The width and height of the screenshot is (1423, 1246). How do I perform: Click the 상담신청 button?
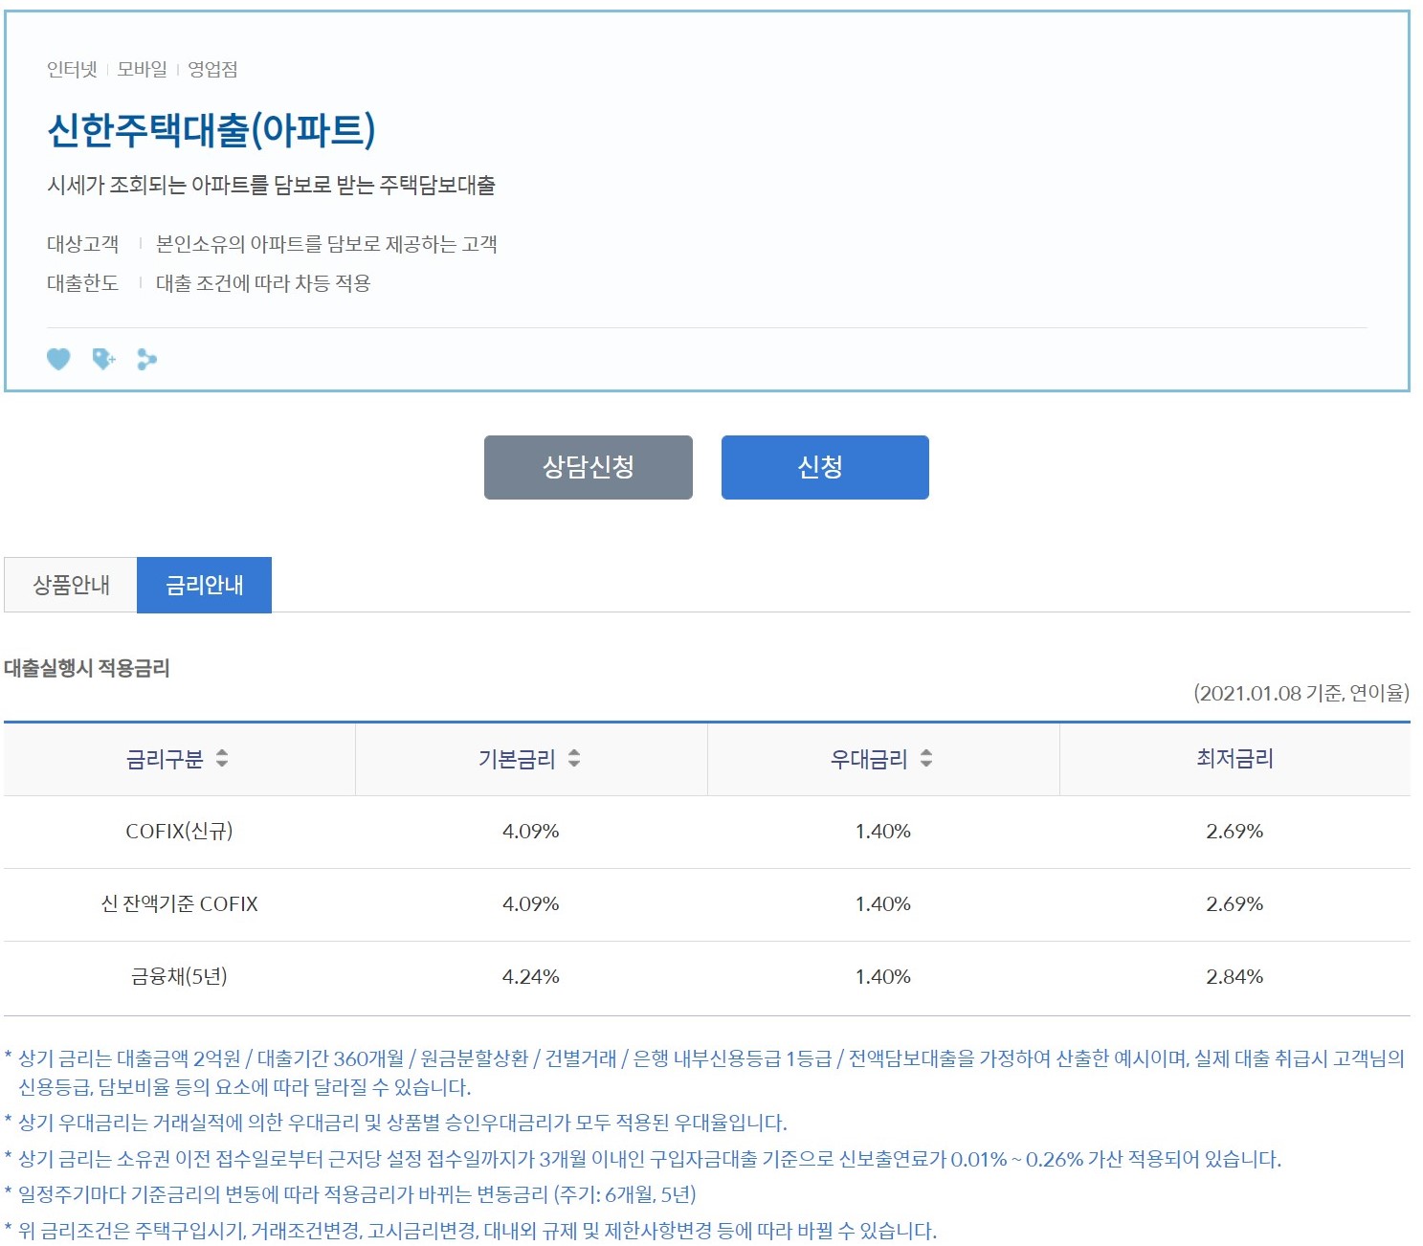point(589,467)
